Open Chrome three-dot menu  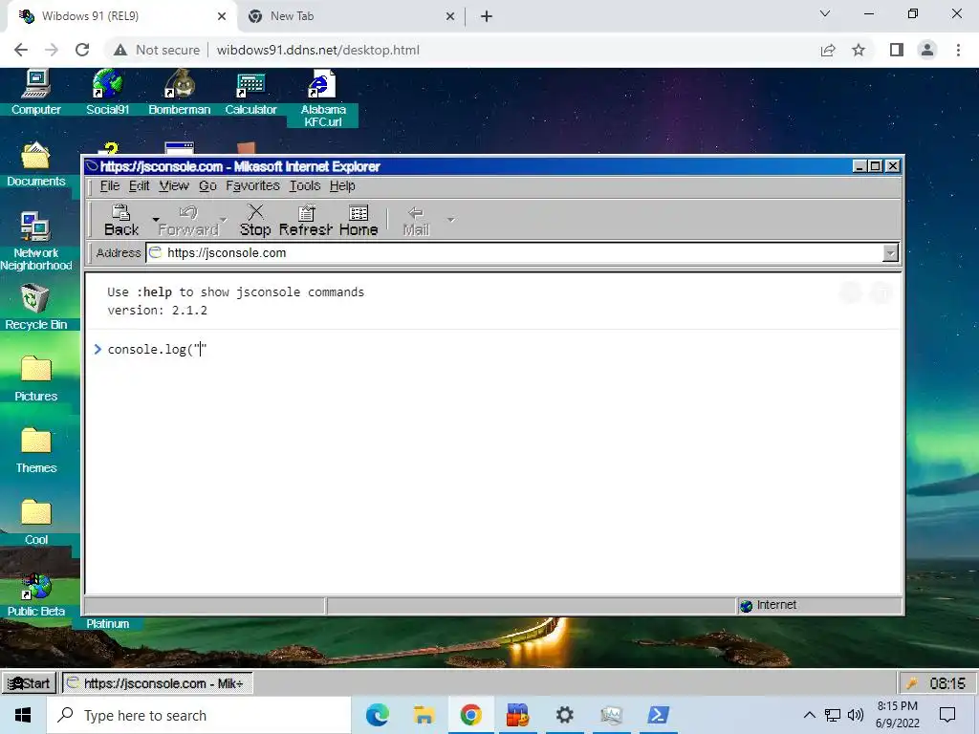pos(958,50)
